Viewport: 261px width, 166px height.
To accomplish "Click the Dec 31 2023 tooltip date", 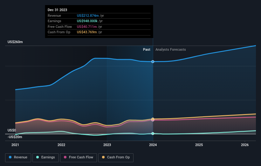I will pos(58,10).
